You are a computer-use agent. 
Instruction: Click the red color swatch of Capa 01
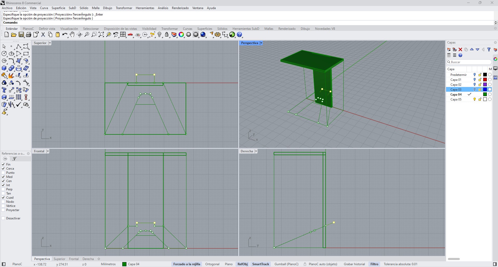click(485, 80)
